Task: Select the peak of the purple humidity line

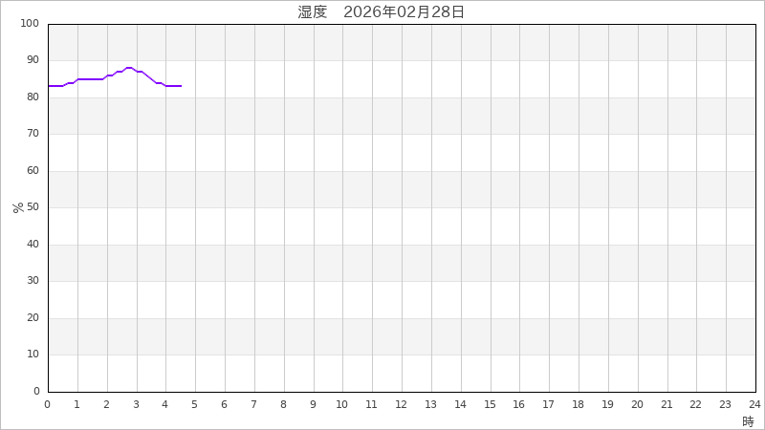Action: (x=129, y=68)
